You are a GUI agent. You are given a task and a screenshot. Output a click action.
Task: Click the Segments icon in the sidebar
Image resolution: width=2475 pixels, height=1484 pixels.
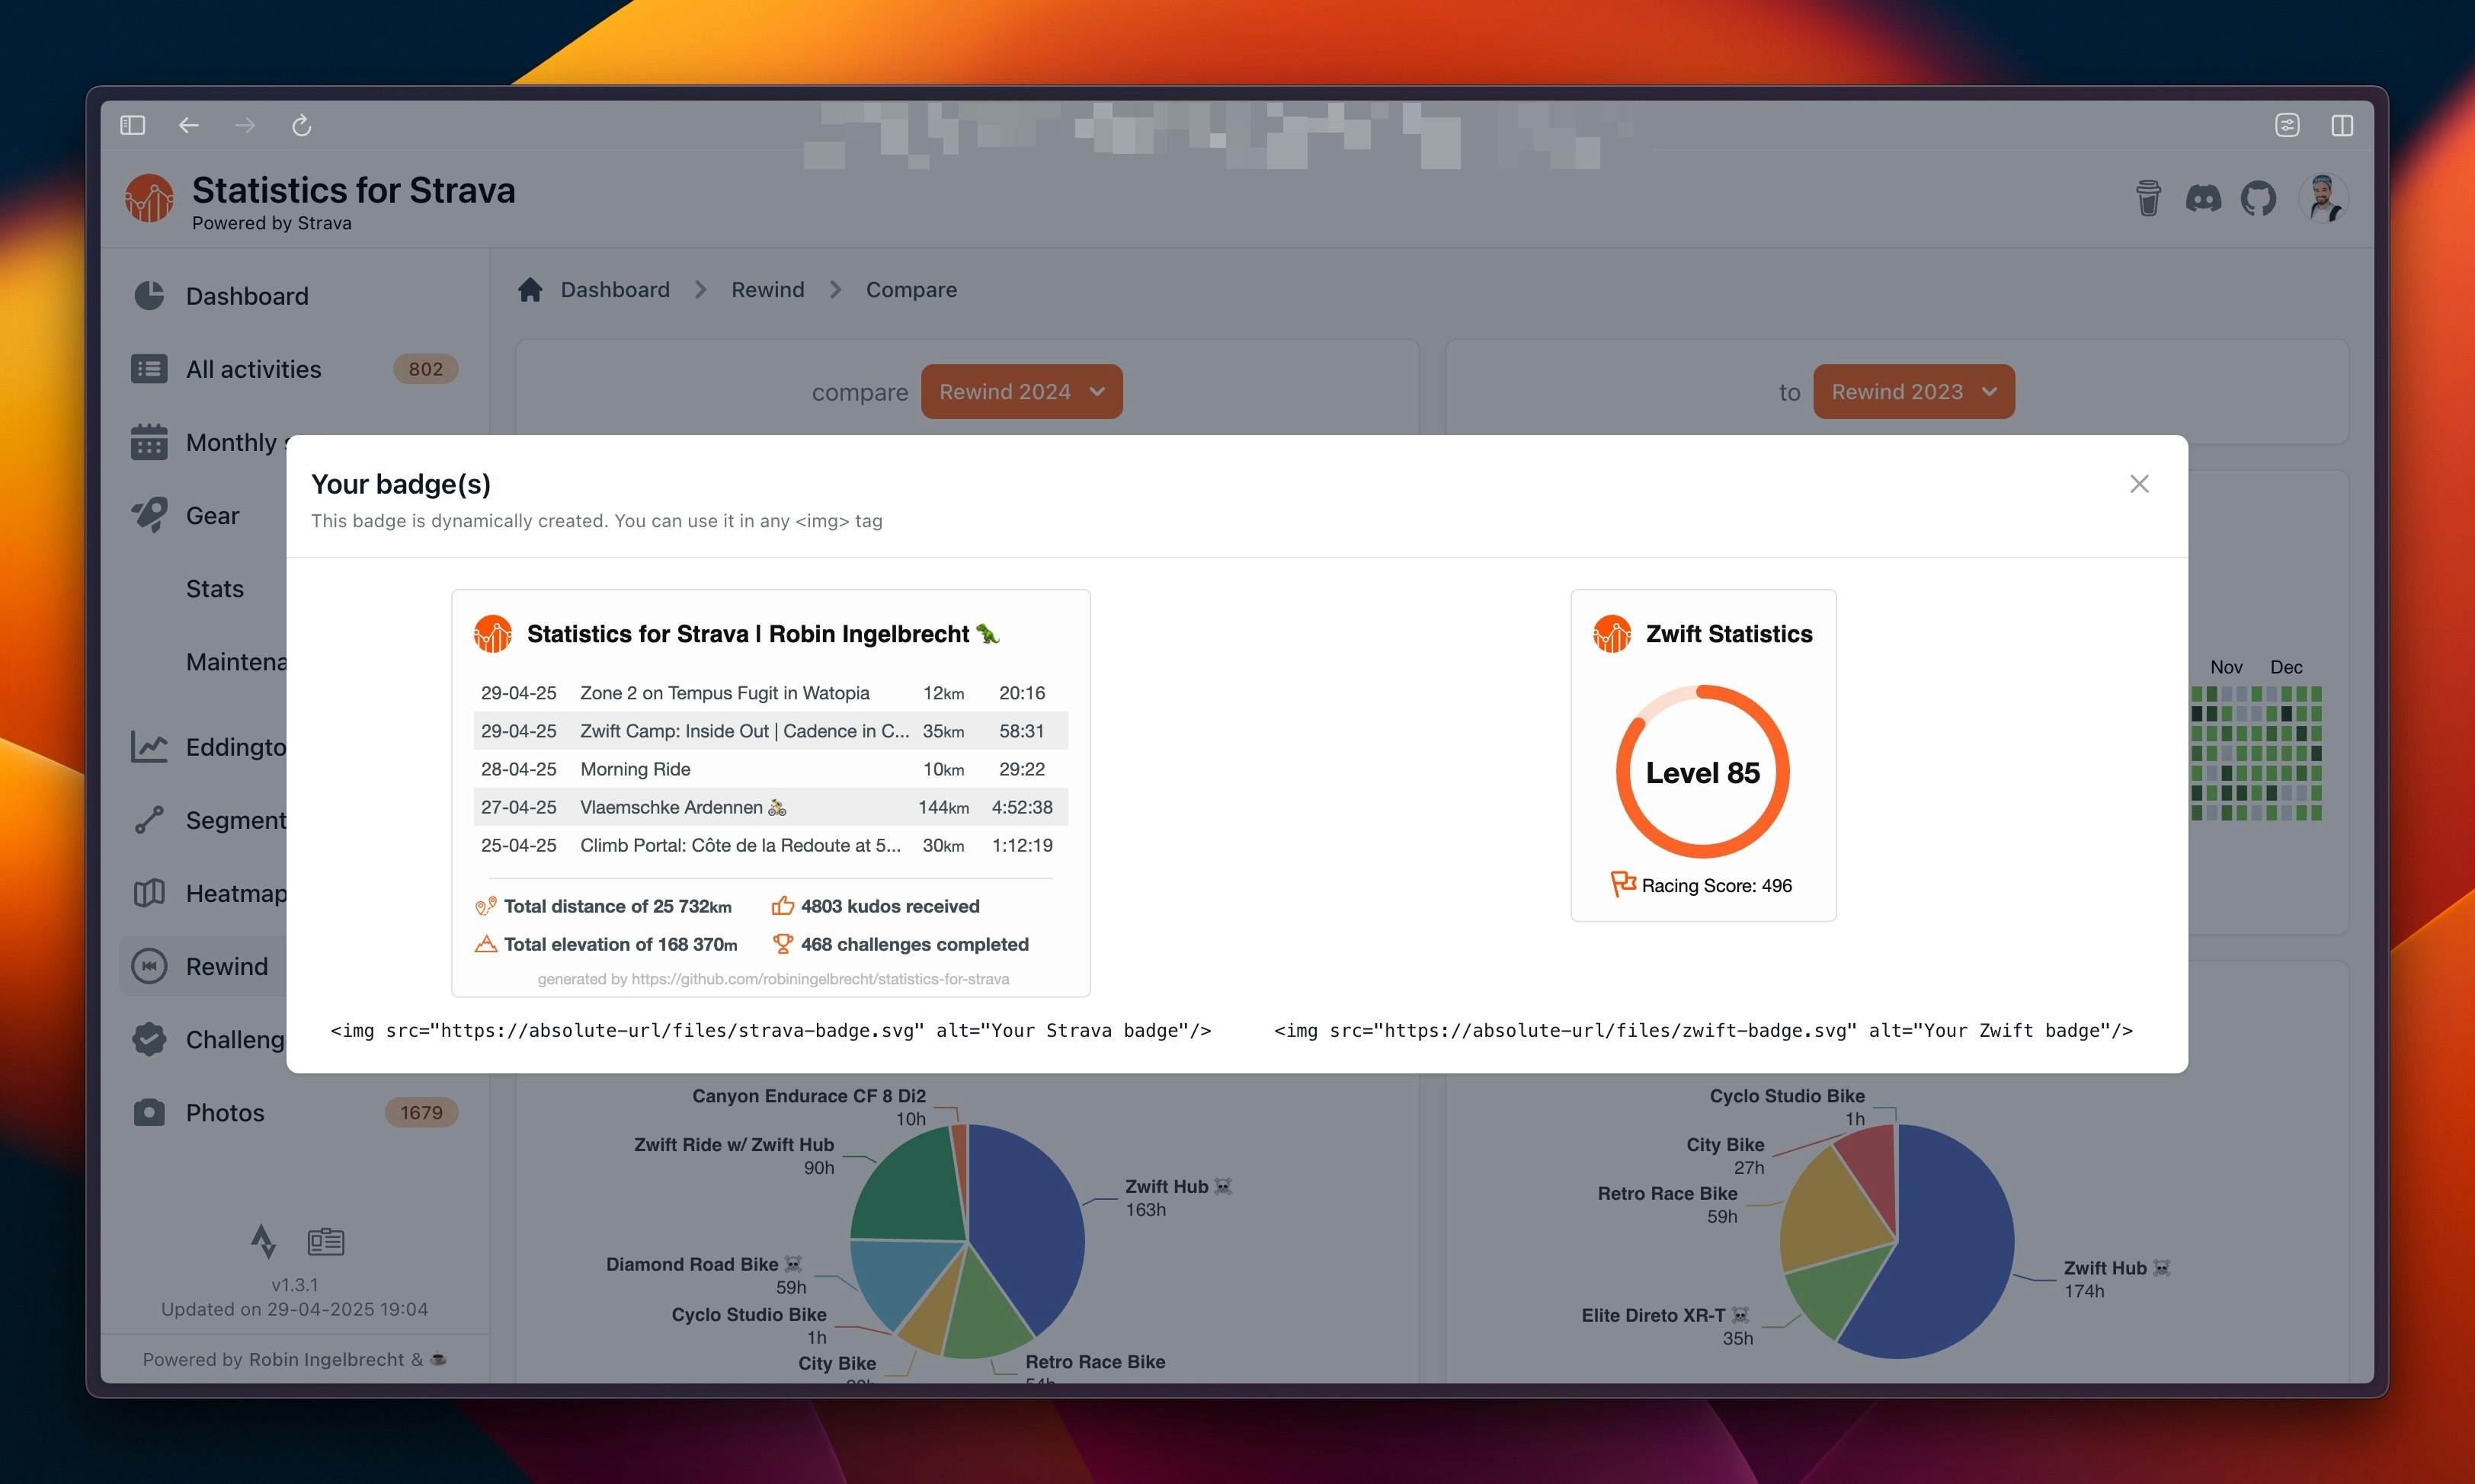(149, 820)
